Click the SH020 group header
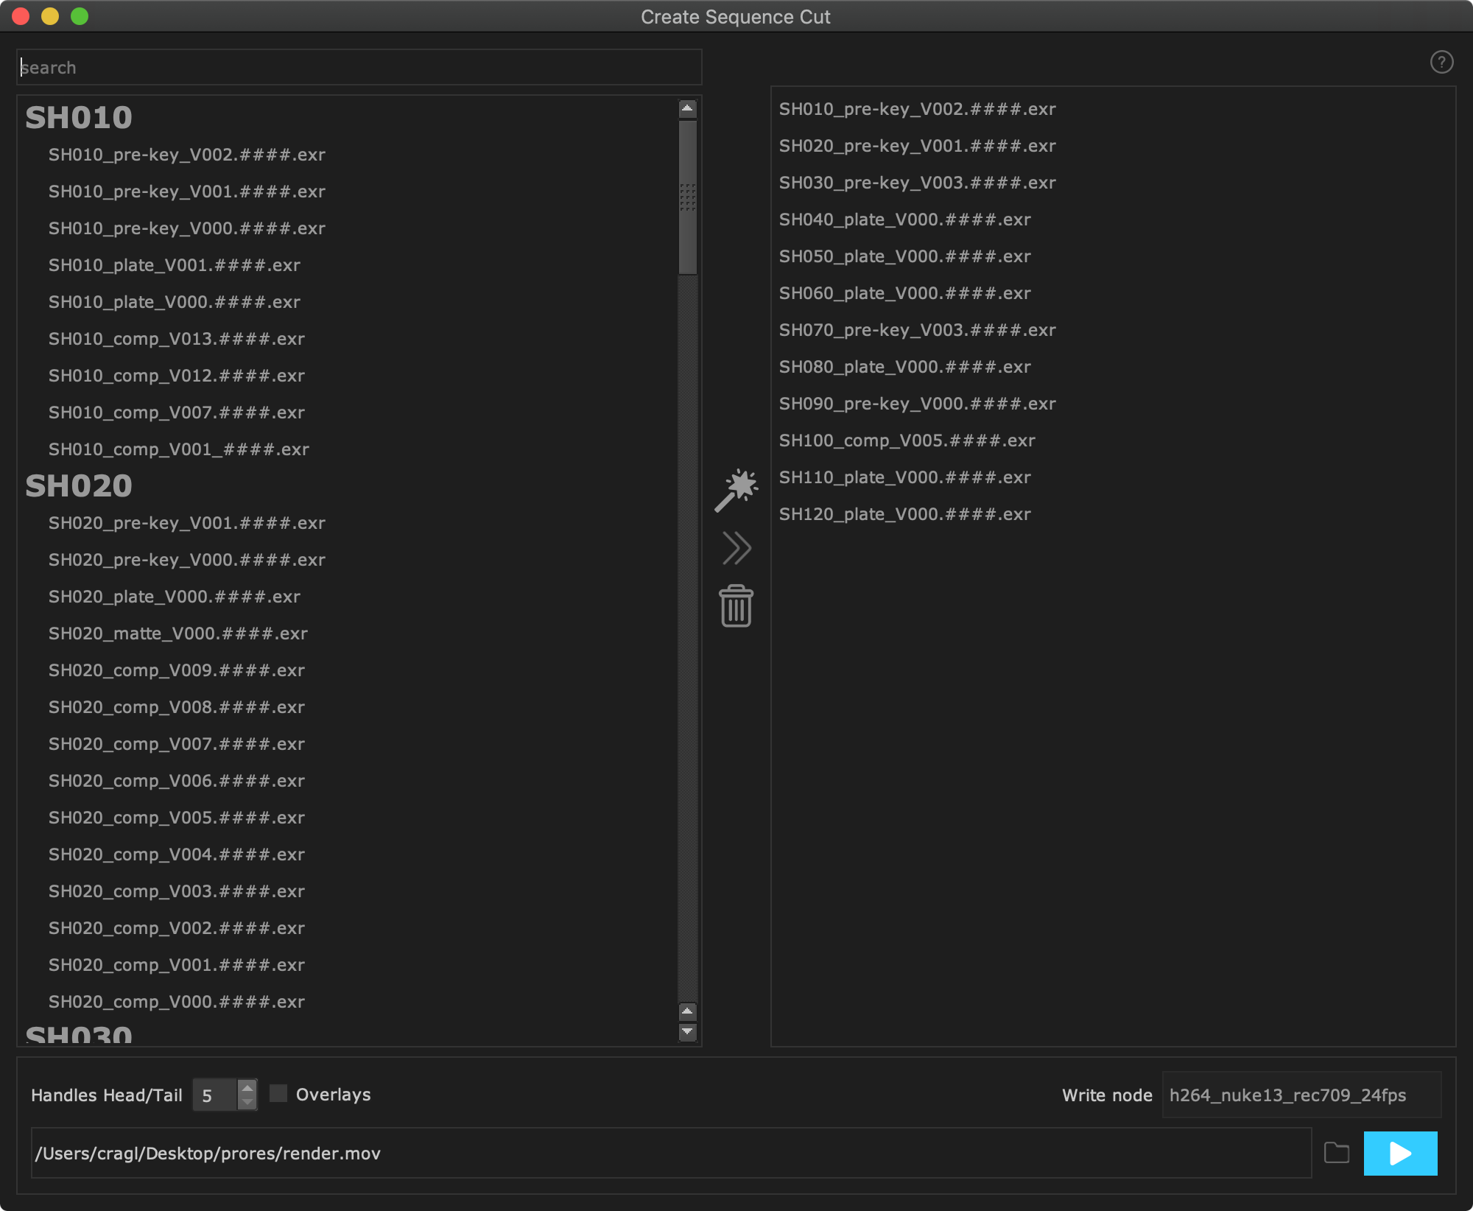Screen dimensions: 1473x1211 (x=79, y=486)
